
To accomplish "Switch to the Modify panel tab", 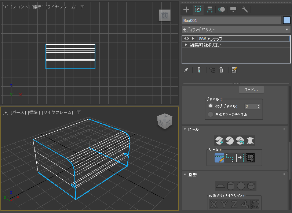I will click(198, 10).
